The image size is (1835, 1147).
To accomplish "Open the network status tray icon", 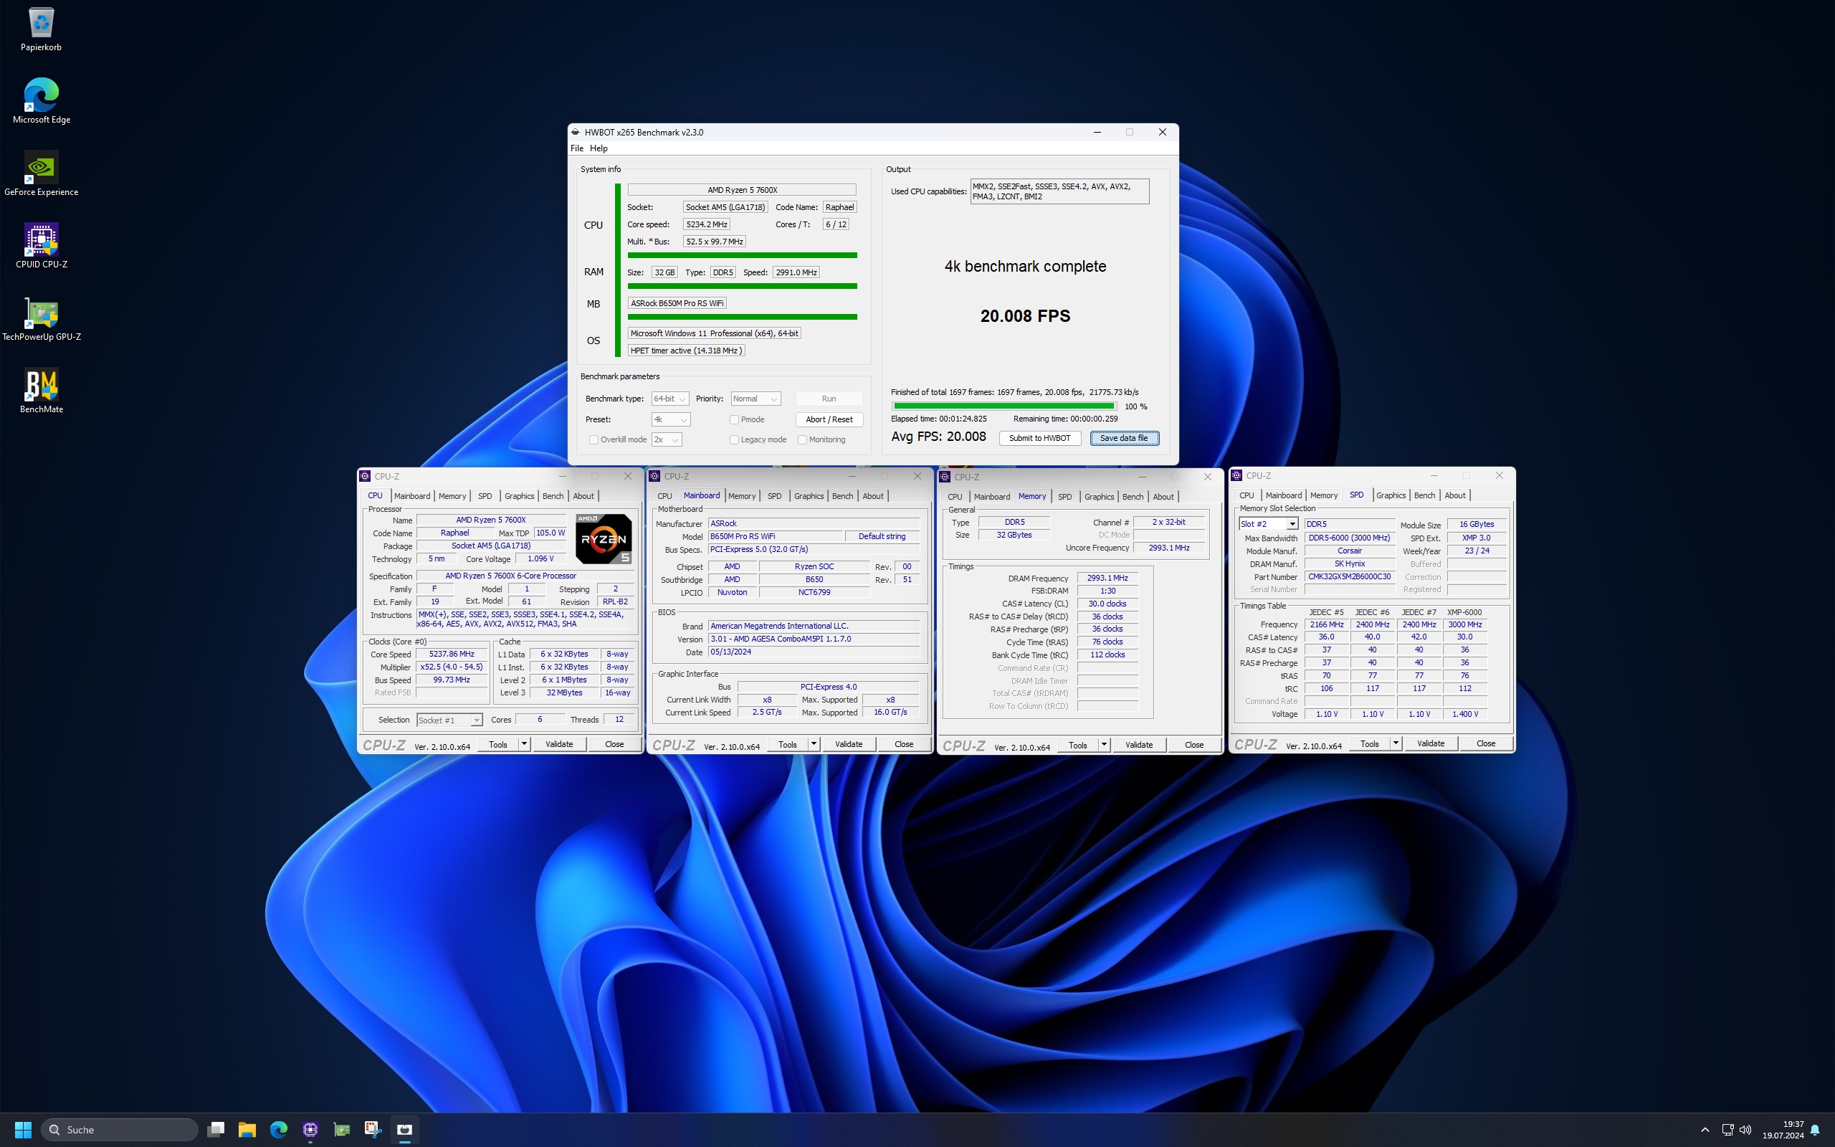I will [x=1727, y=1130].
